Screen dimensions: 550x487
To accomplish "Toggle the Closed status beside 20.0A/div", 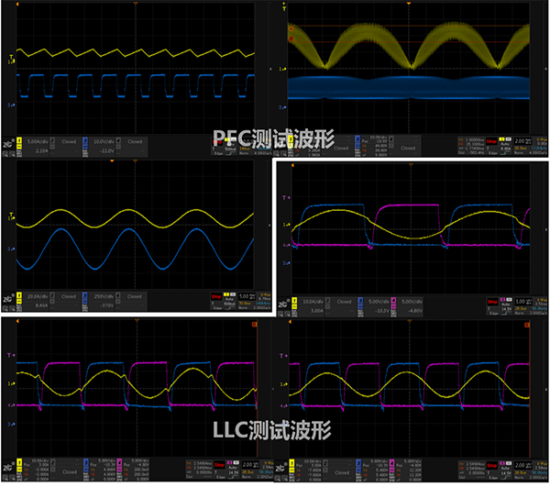I will coord(67,295).
